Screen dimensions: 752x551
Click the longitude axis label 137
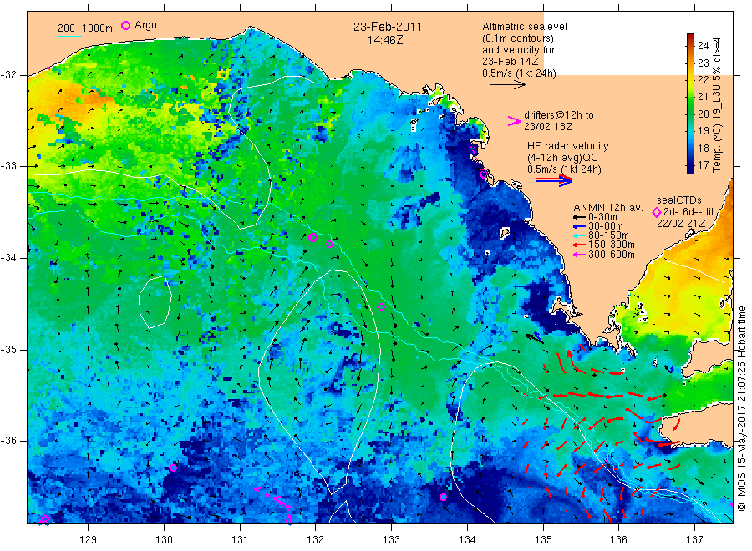tap(695, 540)
